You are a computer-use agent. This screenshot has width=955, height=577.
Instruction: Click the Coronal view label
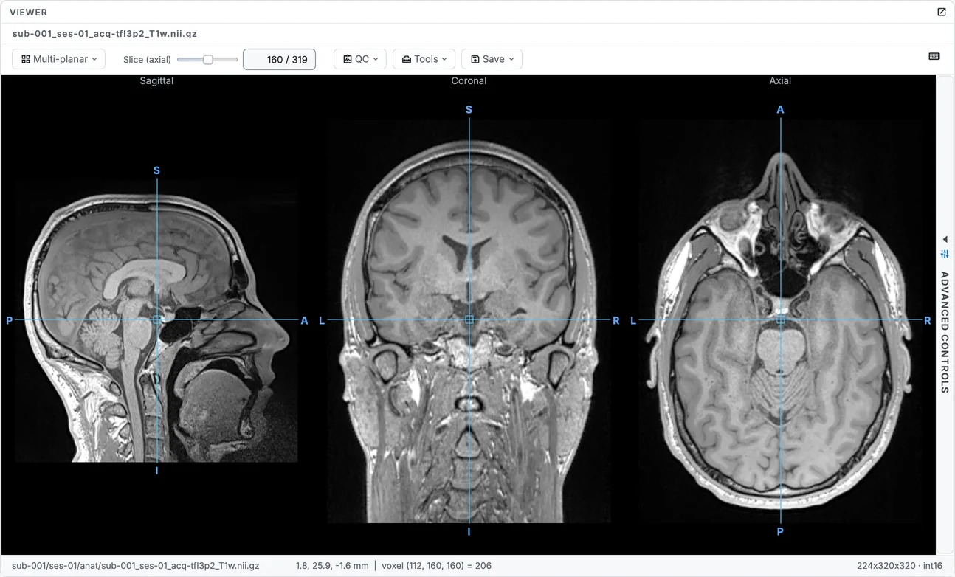click(x=469, y=80)
